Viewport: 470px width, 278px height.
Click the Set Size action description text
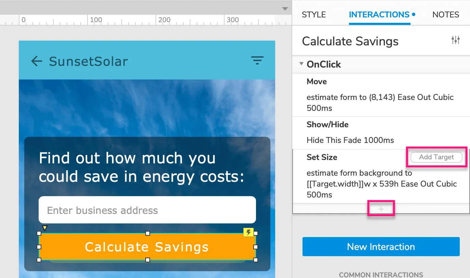381,184
